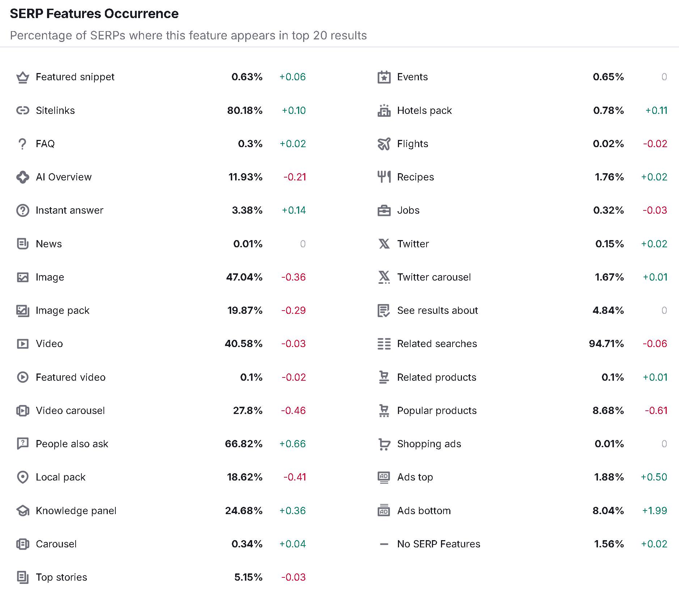This screenshot has width=679, height=598.
Task: Open the Knowledge panel feature label
Action: [76, 511]
